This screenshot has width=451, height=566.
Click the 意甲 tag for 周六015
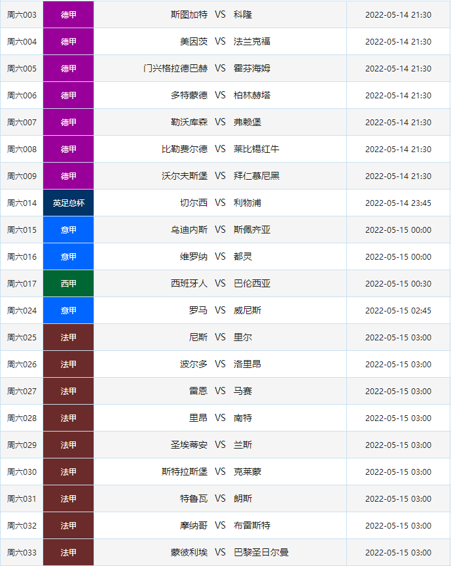69,230
